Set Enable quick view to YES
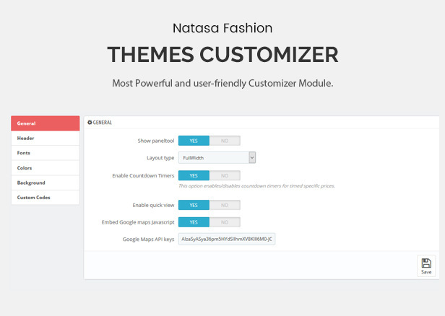The width and height of the screenshot is (445, 316). click(194, 205)
